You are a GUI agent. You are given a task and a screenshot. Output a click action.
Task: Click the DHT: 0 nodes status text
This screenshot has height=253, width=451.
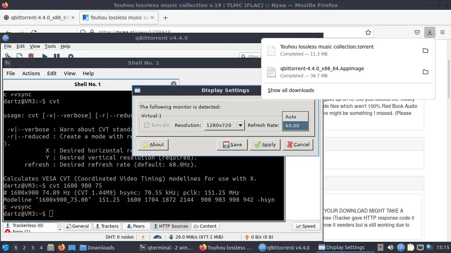pyautogui.click(x=119, y=237)
